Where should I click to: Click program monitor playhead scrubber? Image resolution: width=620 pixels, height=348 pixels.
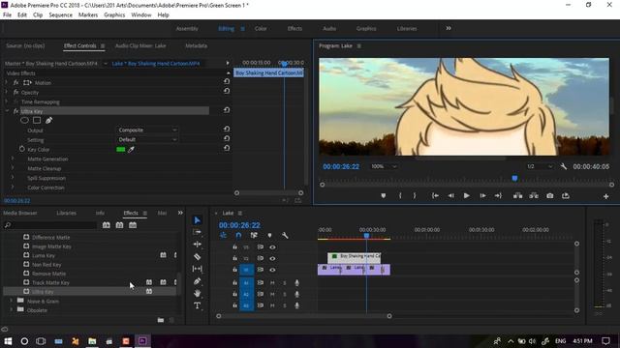(x=514, y=178)
